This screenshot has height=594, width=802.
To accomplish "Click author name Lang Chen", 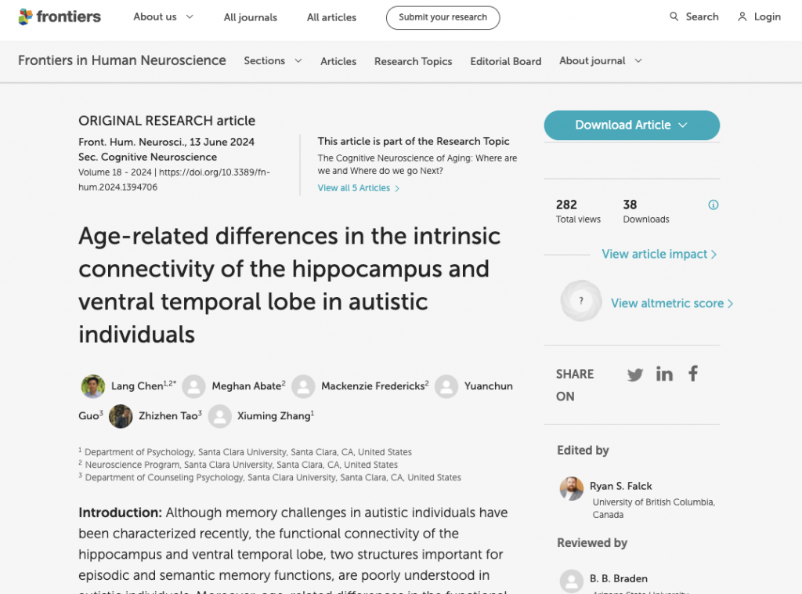I will [x=137, y=386].
